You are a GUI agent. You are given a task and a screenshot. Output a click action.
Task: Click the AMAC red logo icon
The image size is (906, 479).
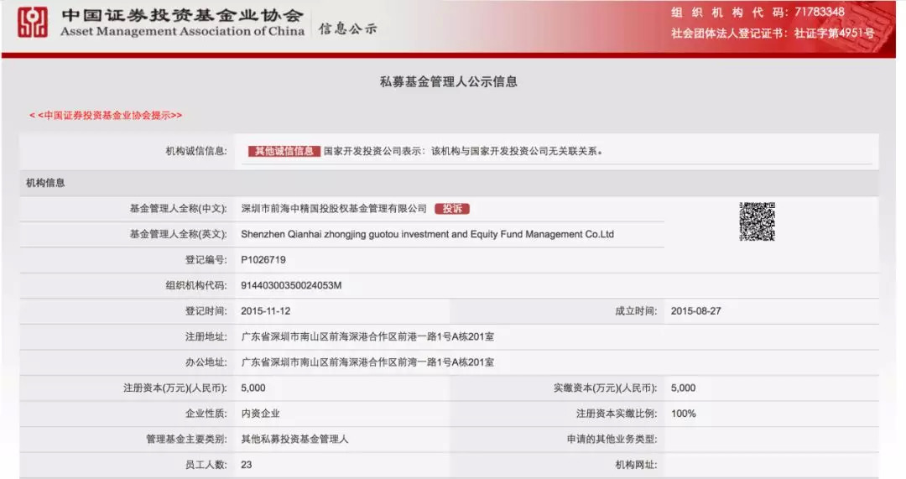pyautogui.click(x=33, y=22)
